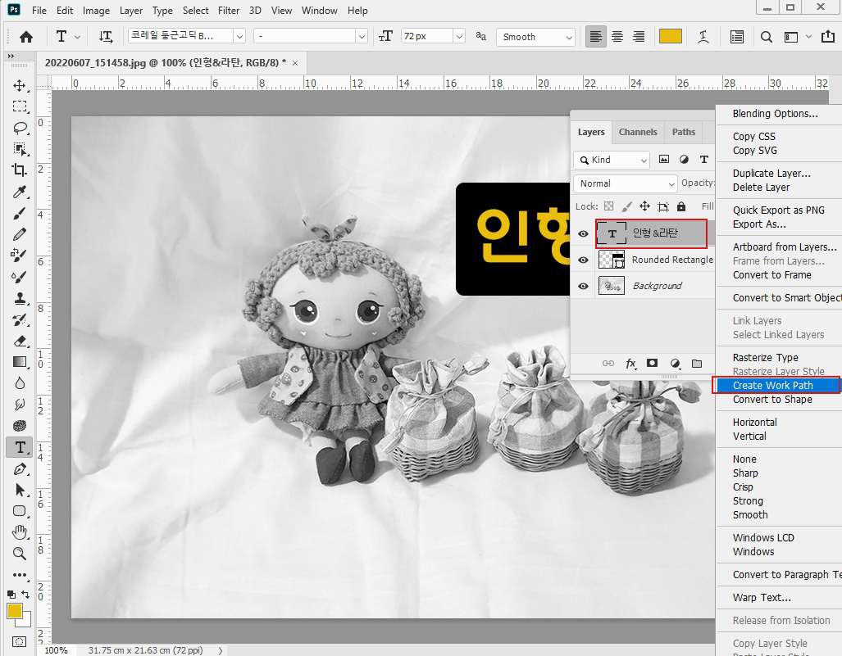842x656 pixels.
Task: Switch to the Paths tab
Action: [684, 132]
